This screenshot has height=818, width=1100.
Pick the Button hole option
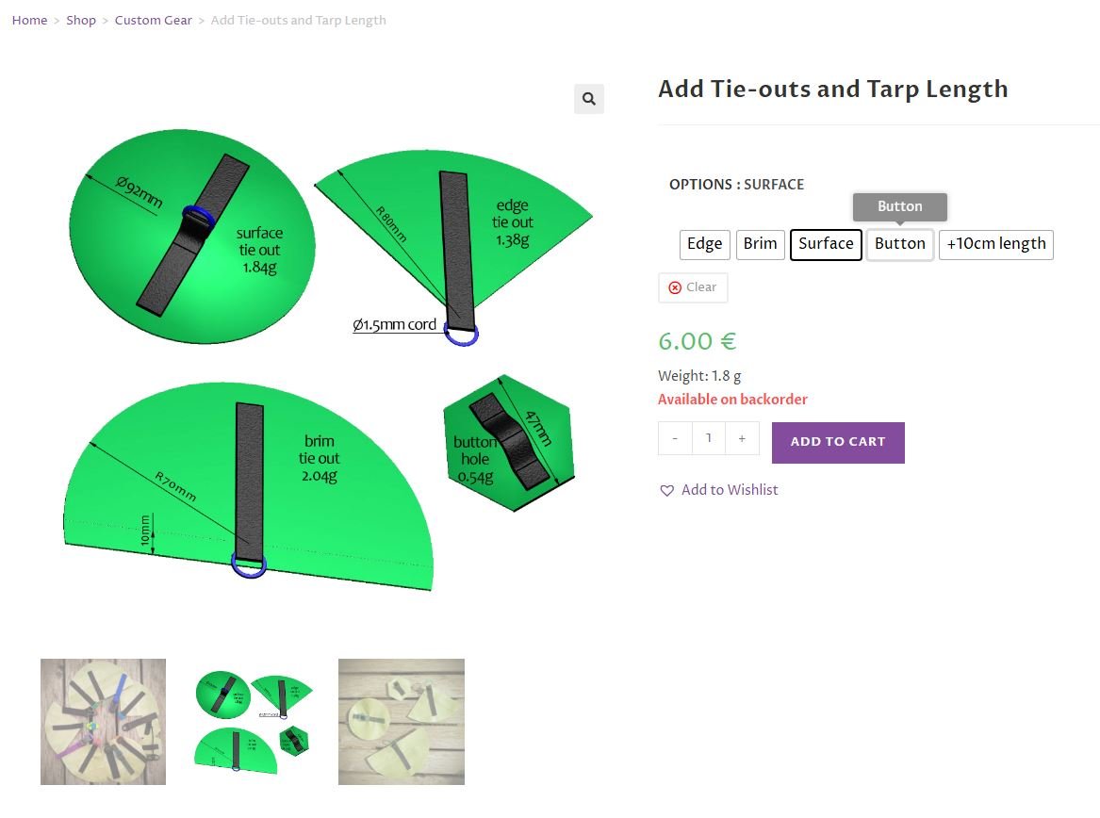coord(900,244)
